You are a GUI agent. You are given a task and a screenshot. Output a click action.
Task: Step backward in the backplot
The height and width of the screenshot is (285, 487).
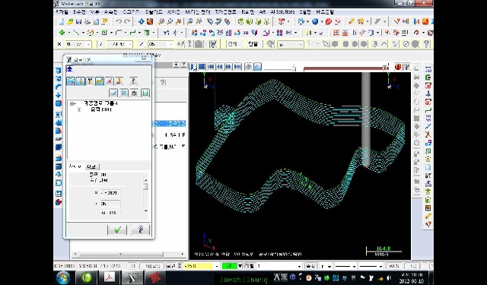point(220,67)
